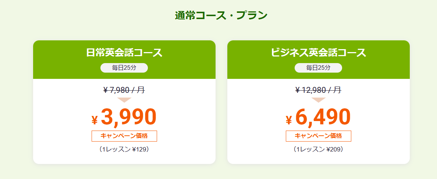The width and height of the screenshot is (437, 179).
Task: Click the 1レッスン ¥129 note
Action: [124, 149]
